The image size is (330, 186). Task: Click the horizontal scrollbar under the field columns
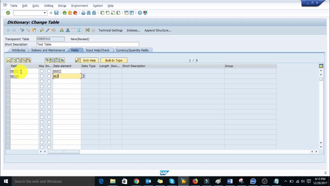(x=63, y=152)
